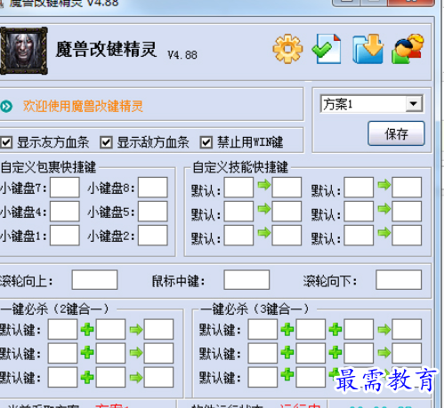Image resolution: width=444 pixels, height=408 pixels.
Task: Click the 滚轮向上 input field
Action: tap(94, 280)
